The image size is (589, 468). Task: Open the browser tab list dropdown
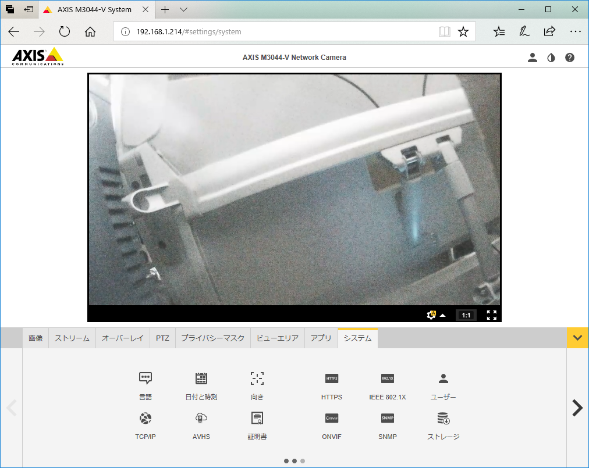[x=183, y=9]
